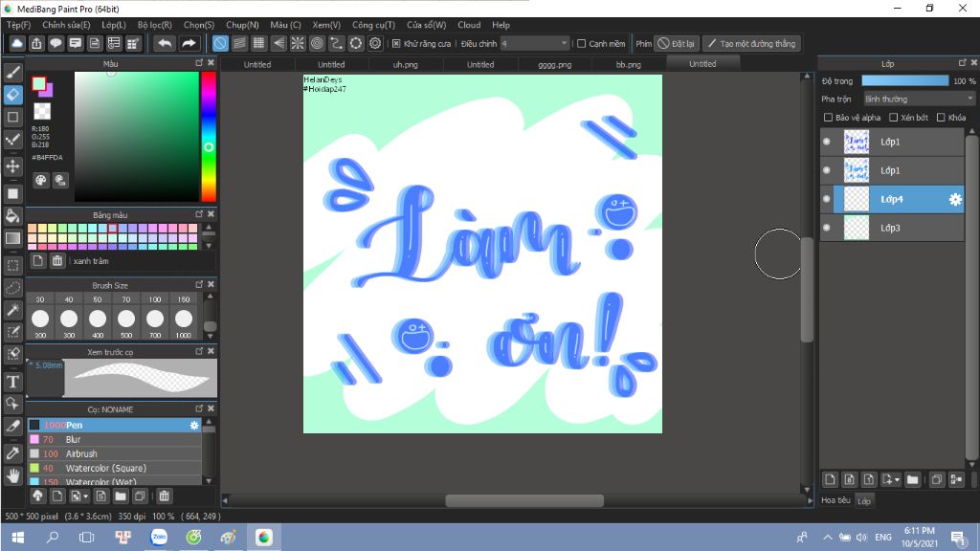Select the Lasso selection tool

12,288
